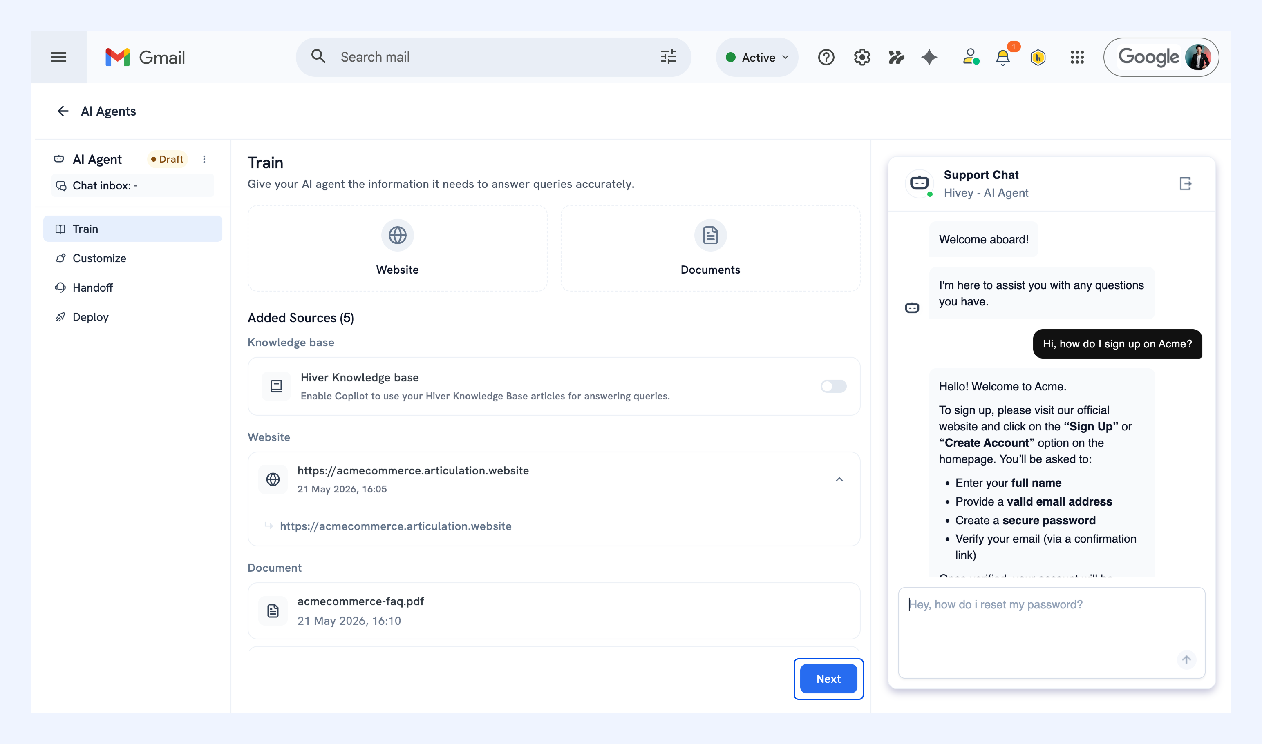The image size is (1262, 744).
Task: Open the Google apps grid
Action: coord(1077,57)
